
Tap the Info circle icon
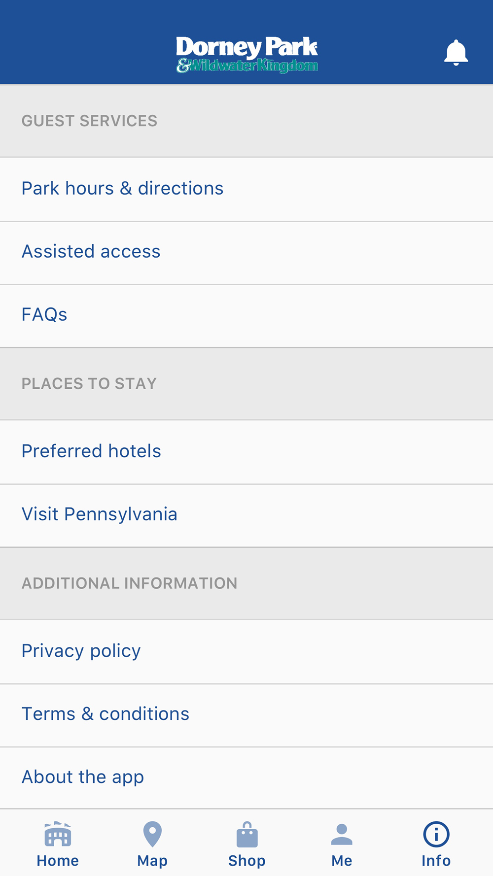tap(436, 834)
